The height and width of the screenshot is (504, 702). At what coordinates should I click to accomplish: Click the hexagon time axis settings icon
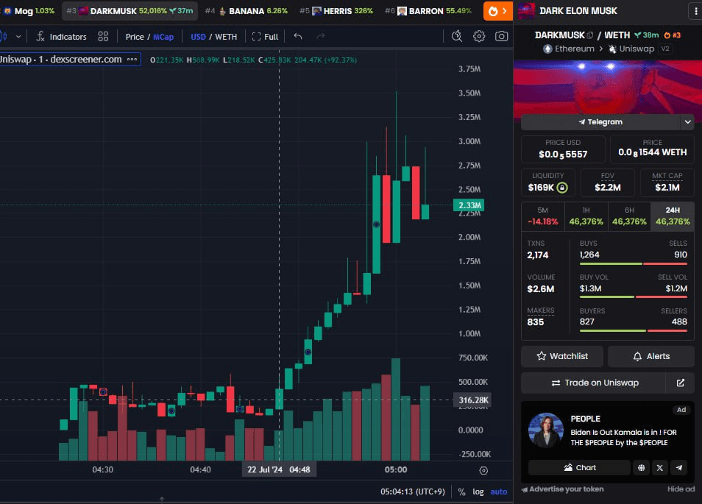483,470
